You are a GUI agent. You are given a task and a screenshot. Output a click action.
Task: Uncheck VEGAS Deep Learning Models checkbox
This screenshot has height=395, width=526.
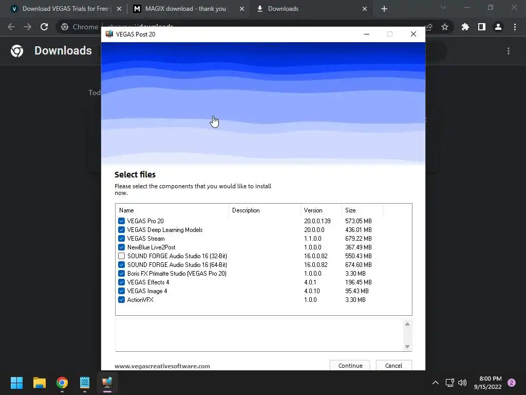[121, 230]
